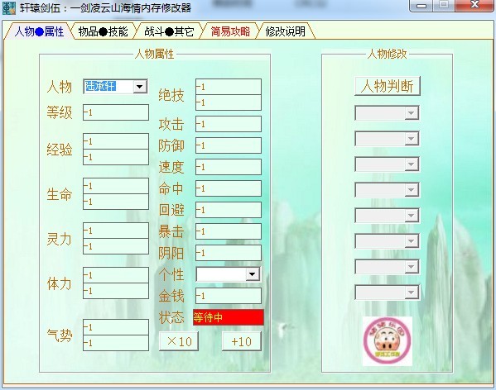
Task: Click the 金钱 money input field
Action: tap(229, 296)
